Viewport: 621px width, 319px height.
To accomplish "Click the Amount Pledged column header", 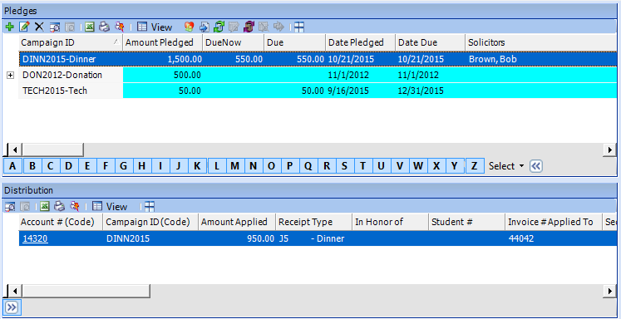I will 162,42.
